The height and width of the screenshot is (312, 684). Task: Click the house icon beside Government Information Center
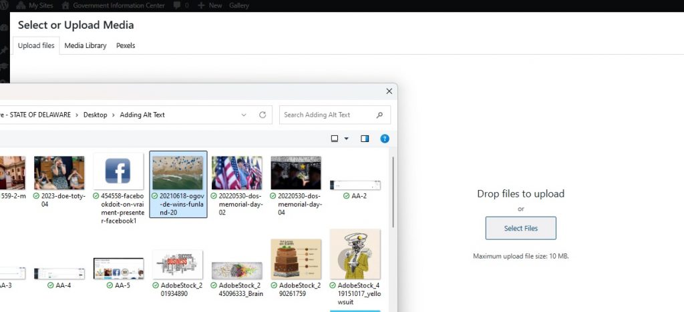[65, 5]
